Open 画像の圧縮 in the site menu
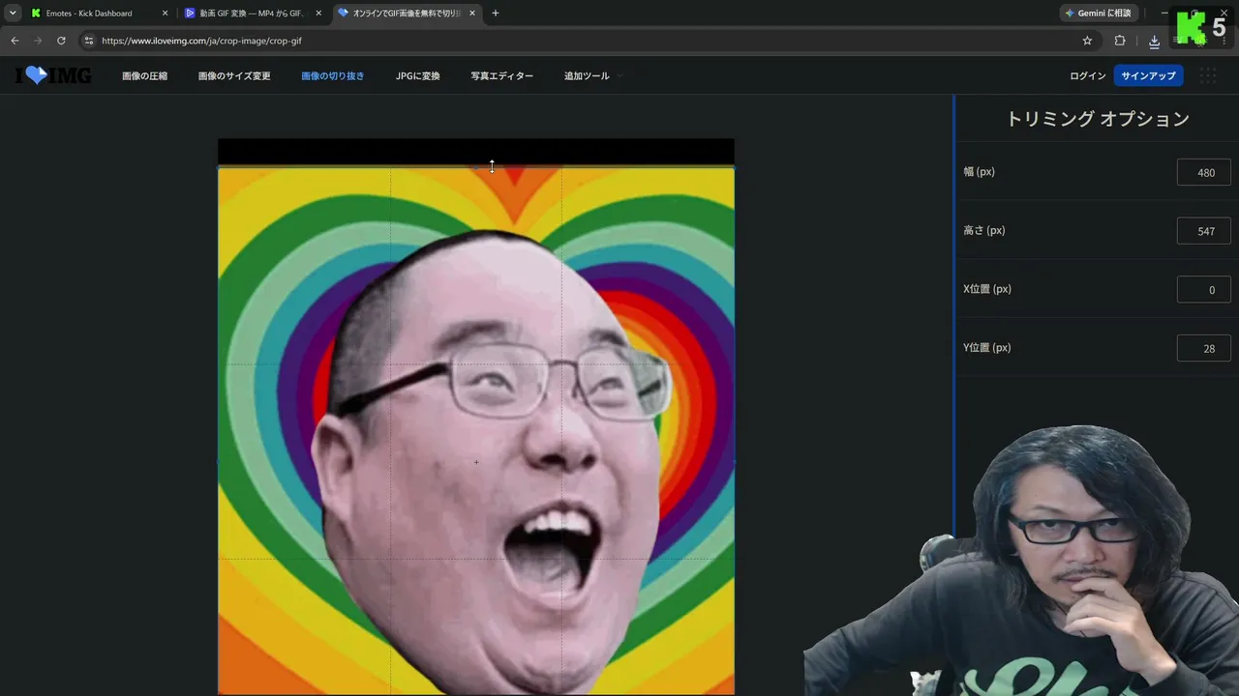 [x=144, y=75]
